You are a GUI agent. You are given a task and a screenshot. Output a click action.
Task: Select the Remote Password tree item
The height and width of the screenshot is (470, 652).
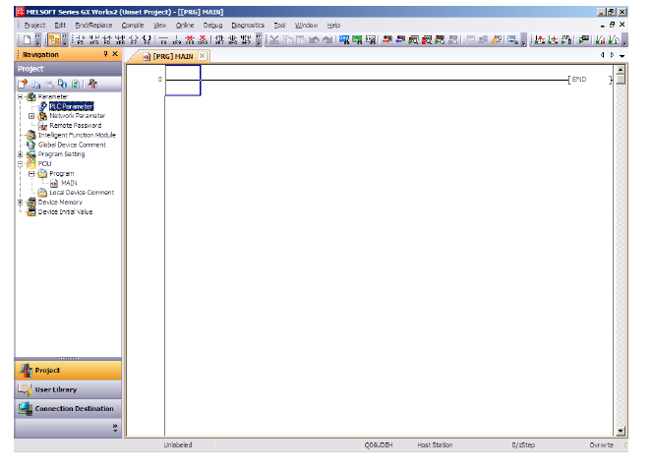click(75, 125)
